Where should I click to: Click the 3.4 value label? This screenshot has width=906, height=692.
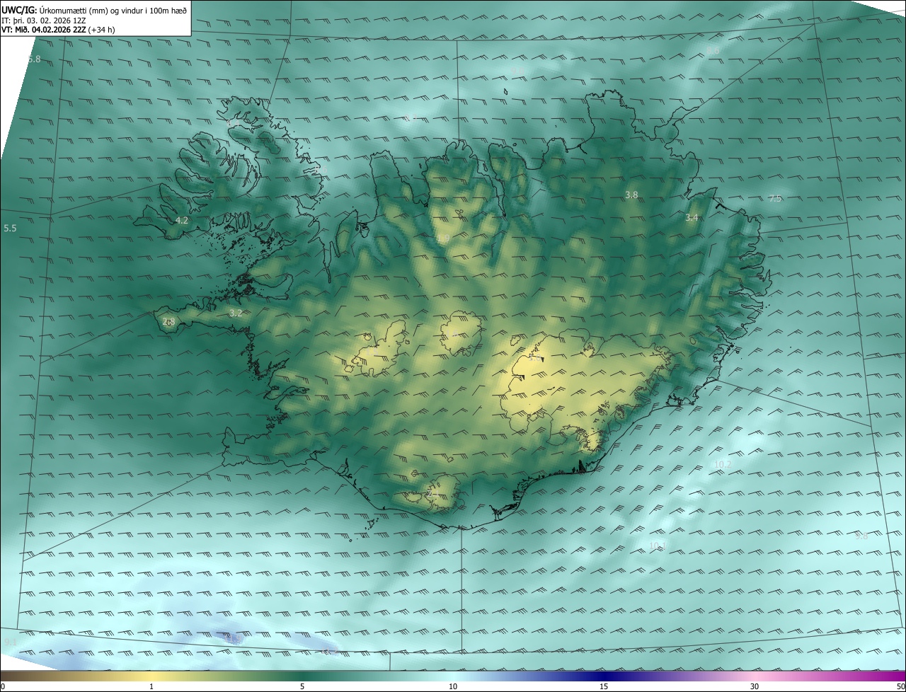coord(692,218)
